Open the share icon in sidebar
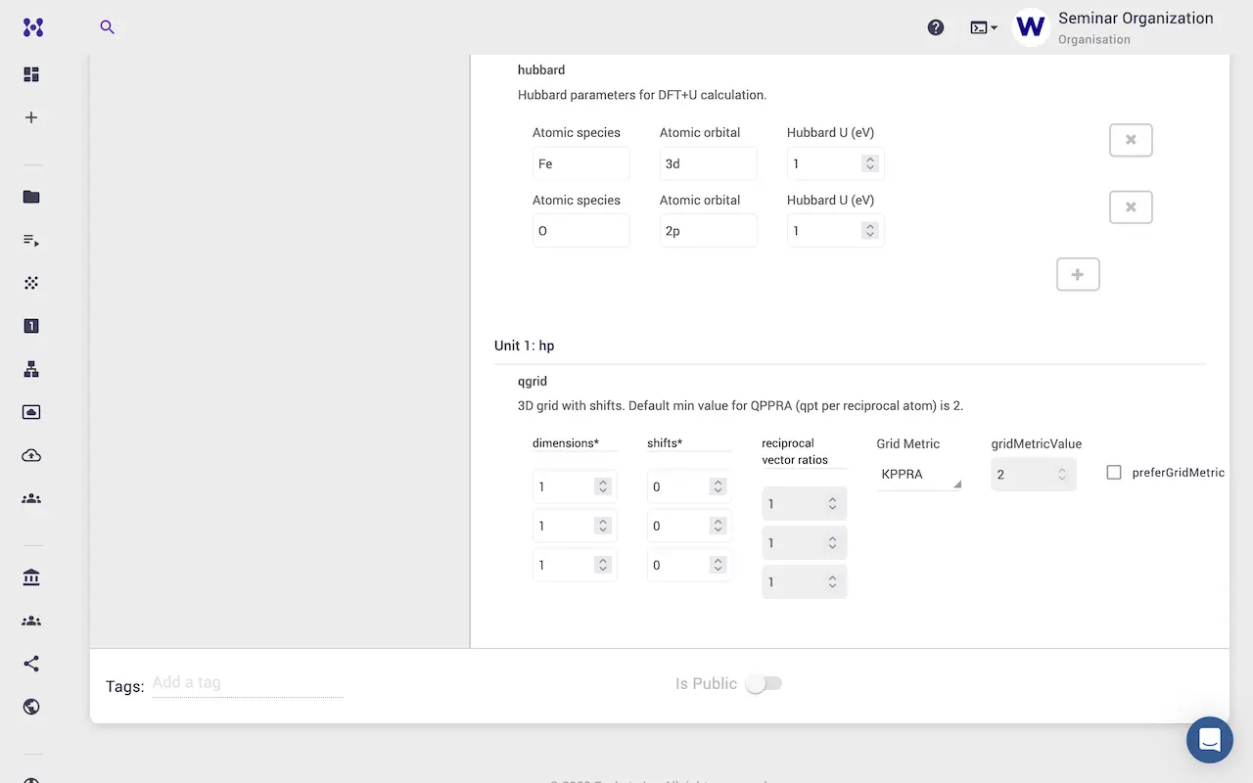This screenshot has height=783, width=1253. point(31,664)
